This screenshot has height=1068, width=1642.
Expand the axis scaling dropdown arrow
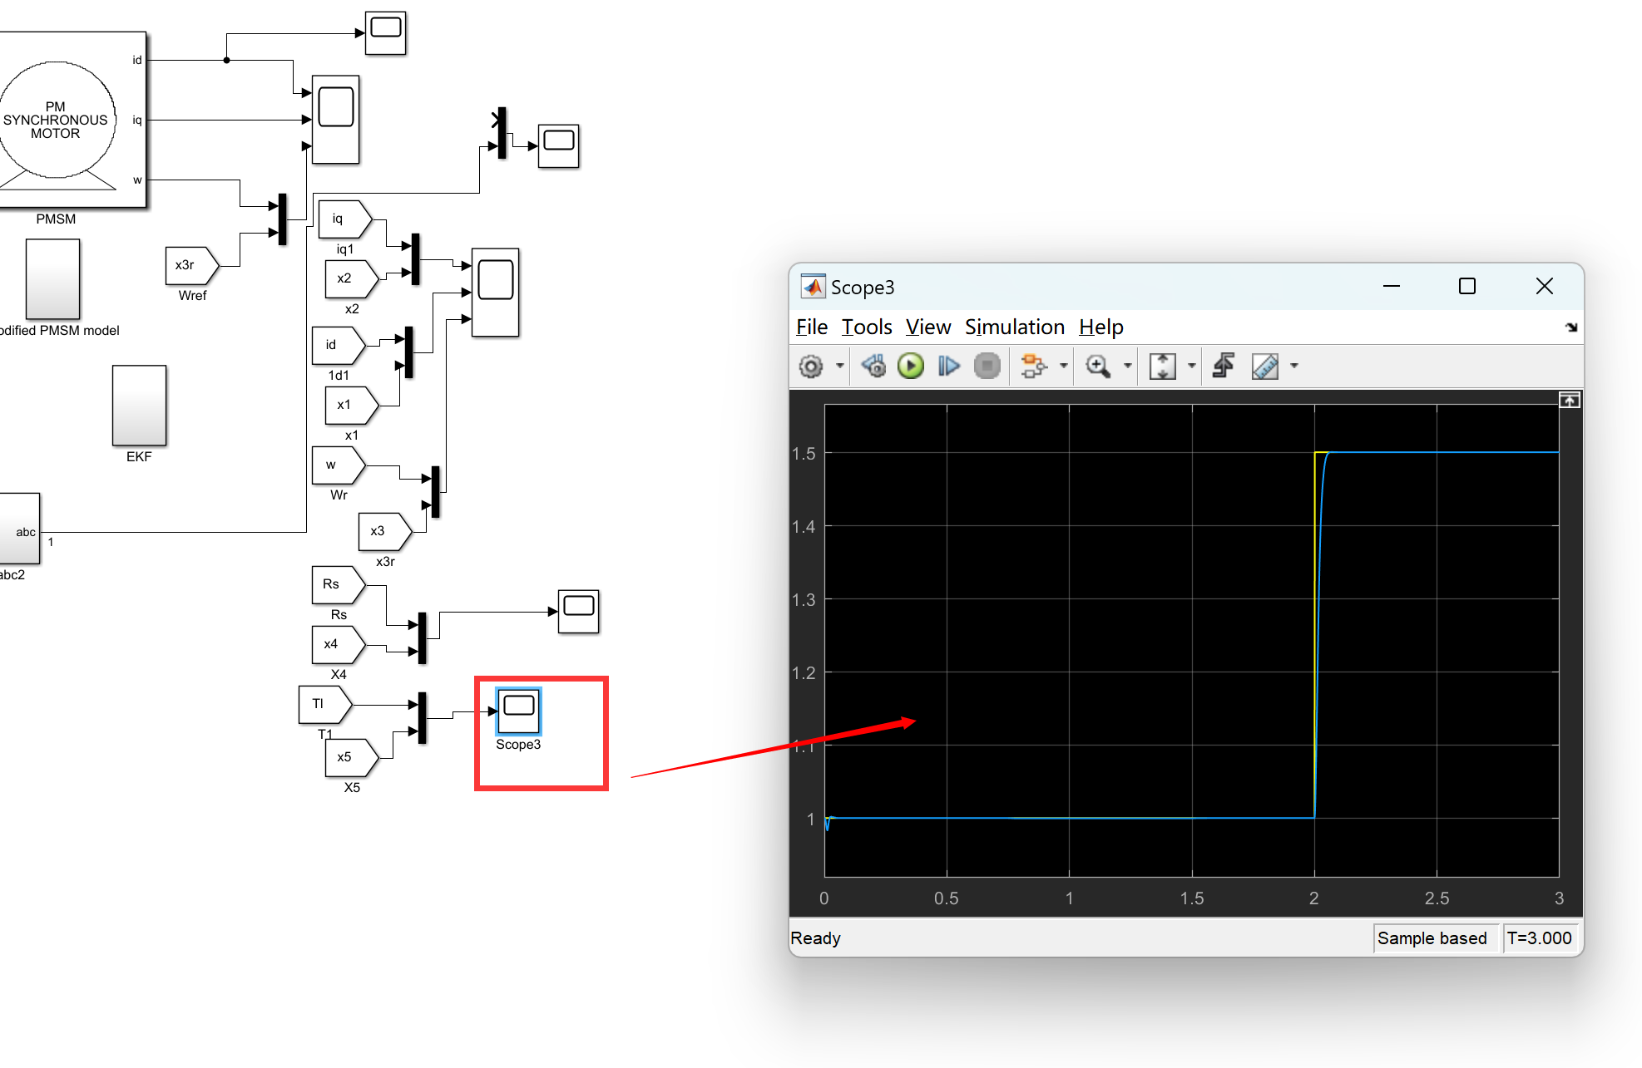[1192, 367]
